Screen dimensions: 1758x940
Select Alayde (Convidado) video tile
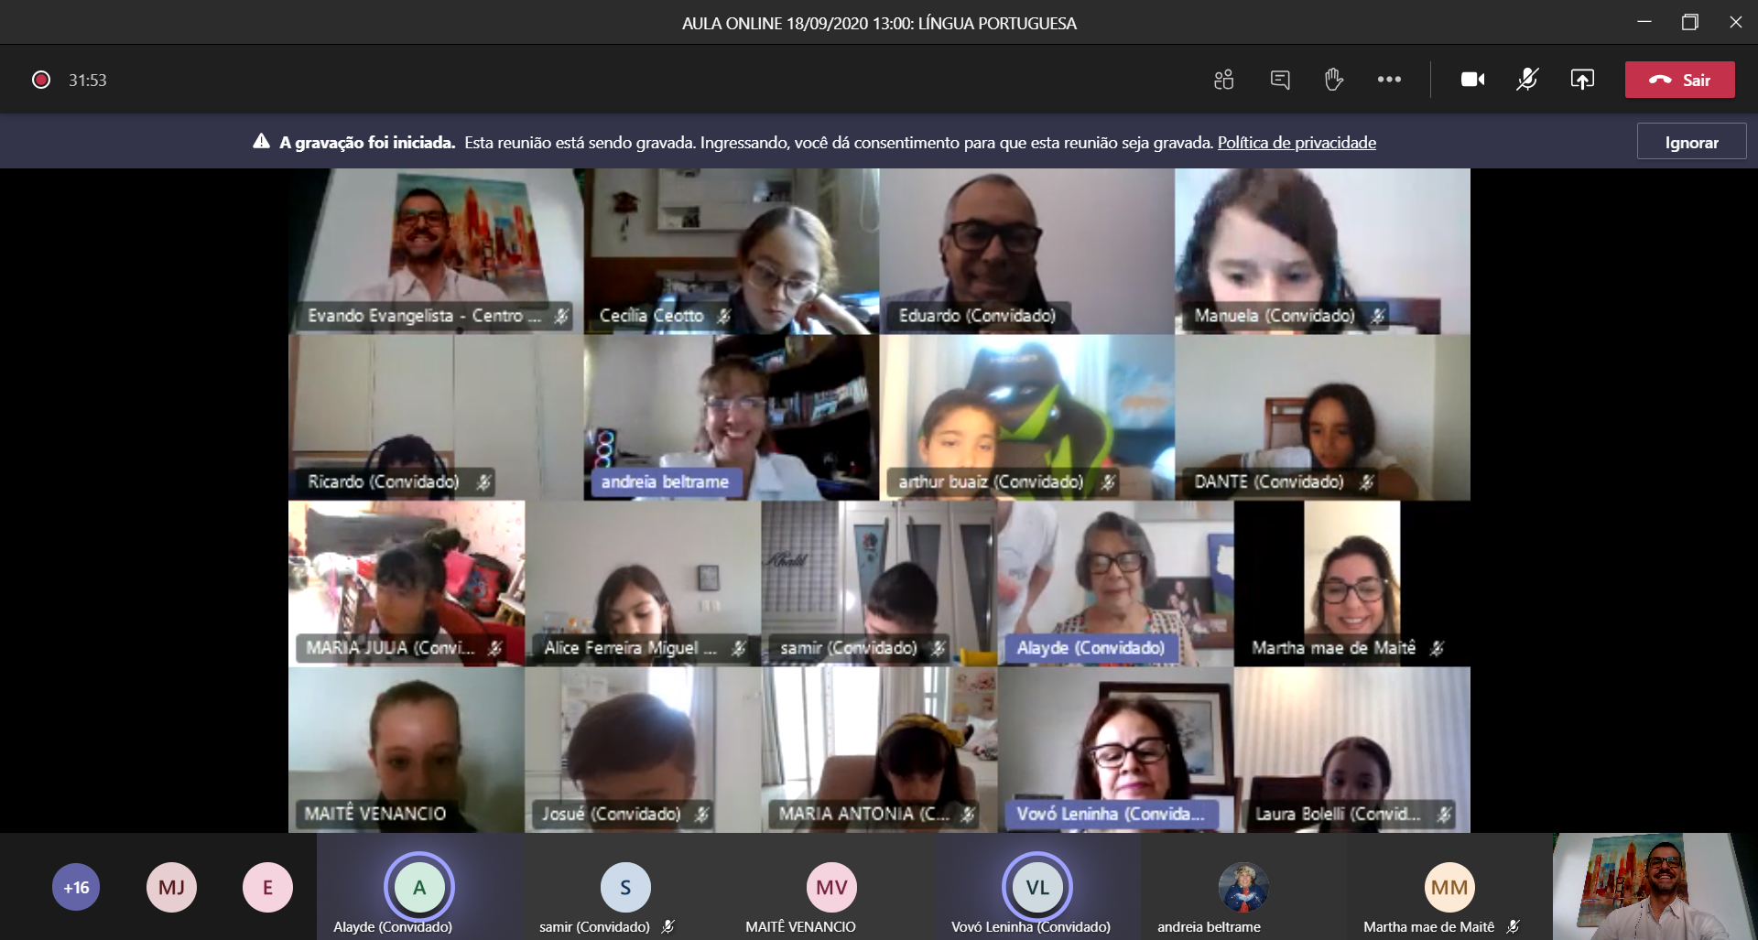pyautogui.click(x=1115, y=583)
